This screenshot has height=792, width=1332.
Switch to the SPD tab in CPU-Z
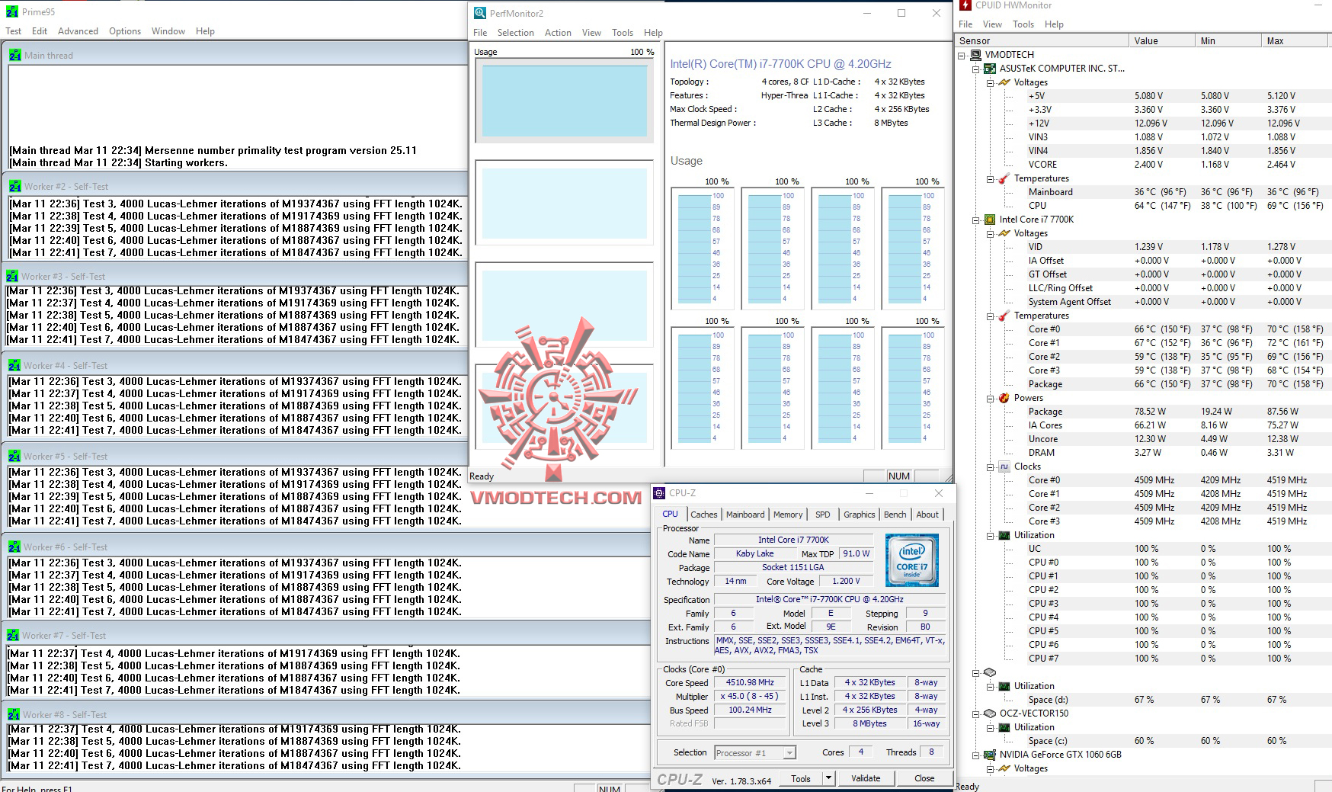tap(823, 515)
